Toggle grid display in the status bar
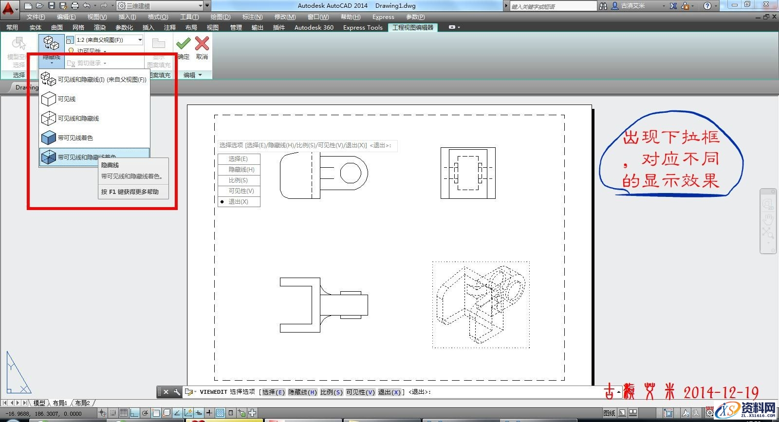The image size is (779, 422). pyautogui.click(x=124, y=413)
